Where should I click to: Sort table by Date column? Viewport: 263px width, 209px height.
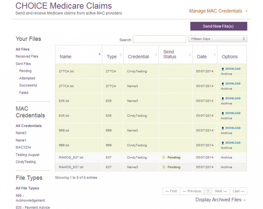202,57
